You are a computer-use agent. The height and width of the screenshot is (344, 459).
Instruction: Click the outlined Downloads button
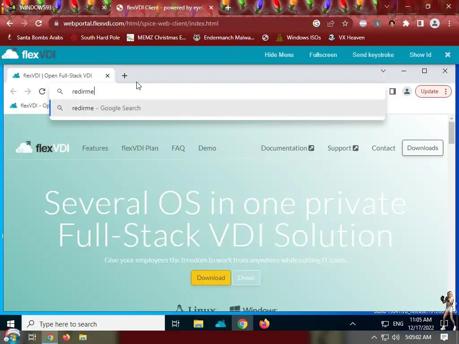(x=422, y=148)
